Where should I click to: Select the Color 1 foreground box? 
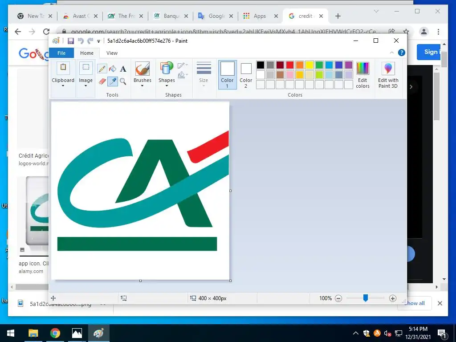click(228, 74)
